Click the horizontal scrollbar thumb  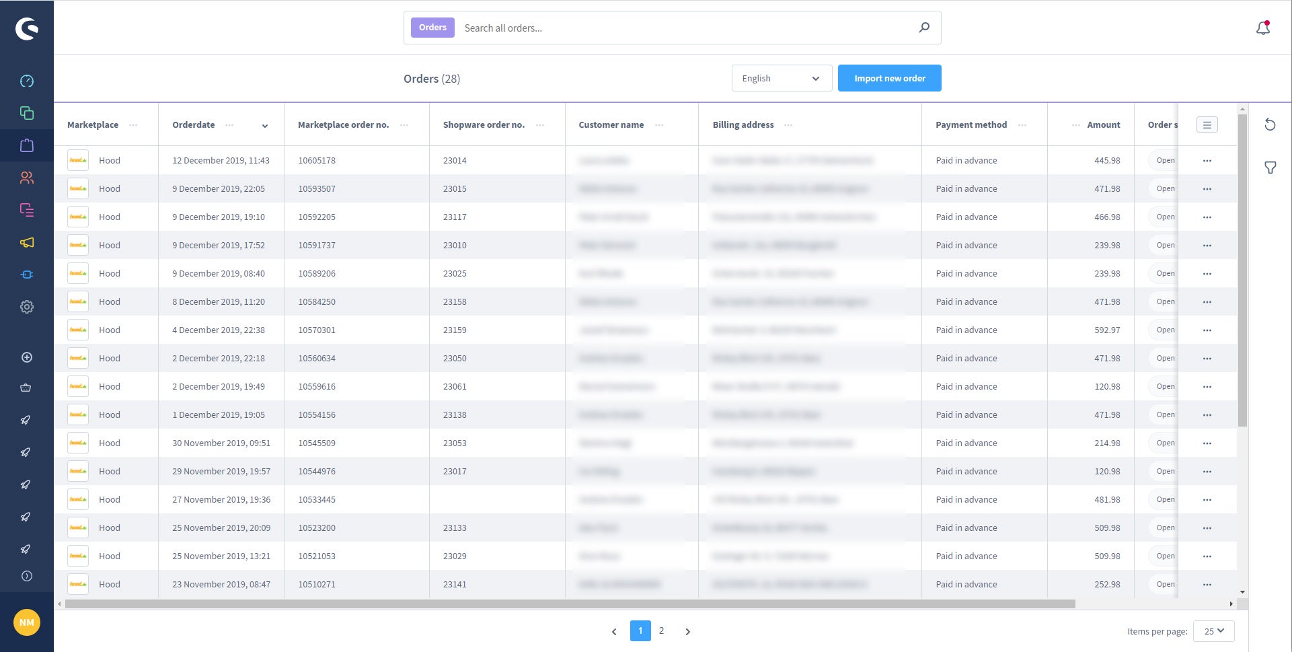point(570,604)
